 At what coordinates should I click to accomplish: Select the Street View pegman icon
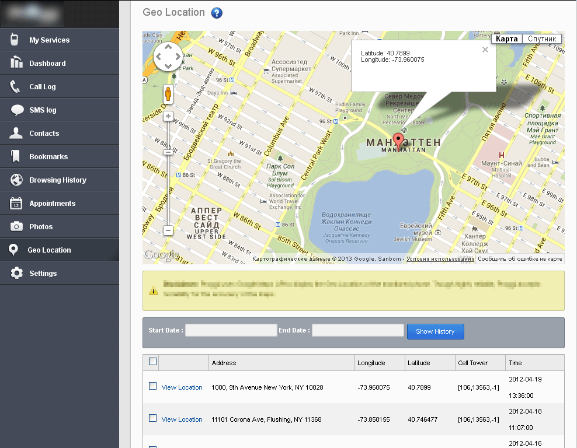[168, 94]
